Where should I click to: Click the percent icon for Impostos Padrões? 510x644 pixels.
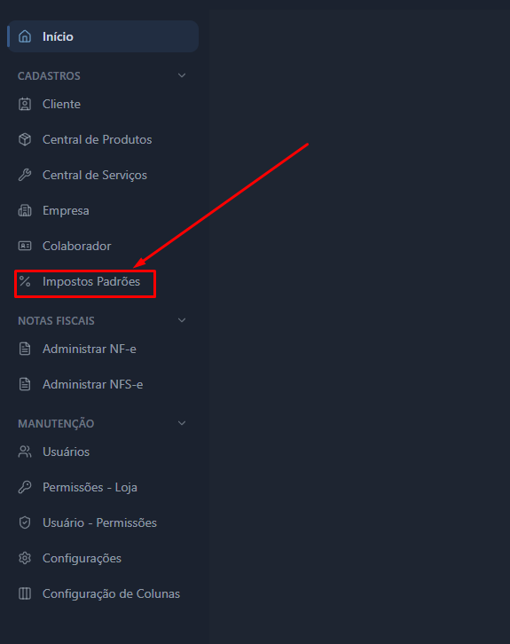point(25,281)
